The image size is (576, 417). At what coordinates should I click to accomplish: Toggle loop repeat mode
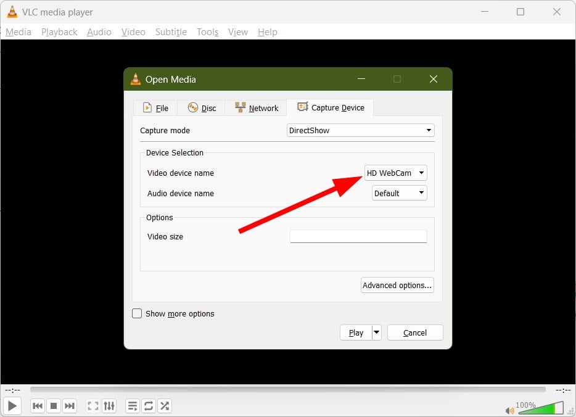click(149, 406)
